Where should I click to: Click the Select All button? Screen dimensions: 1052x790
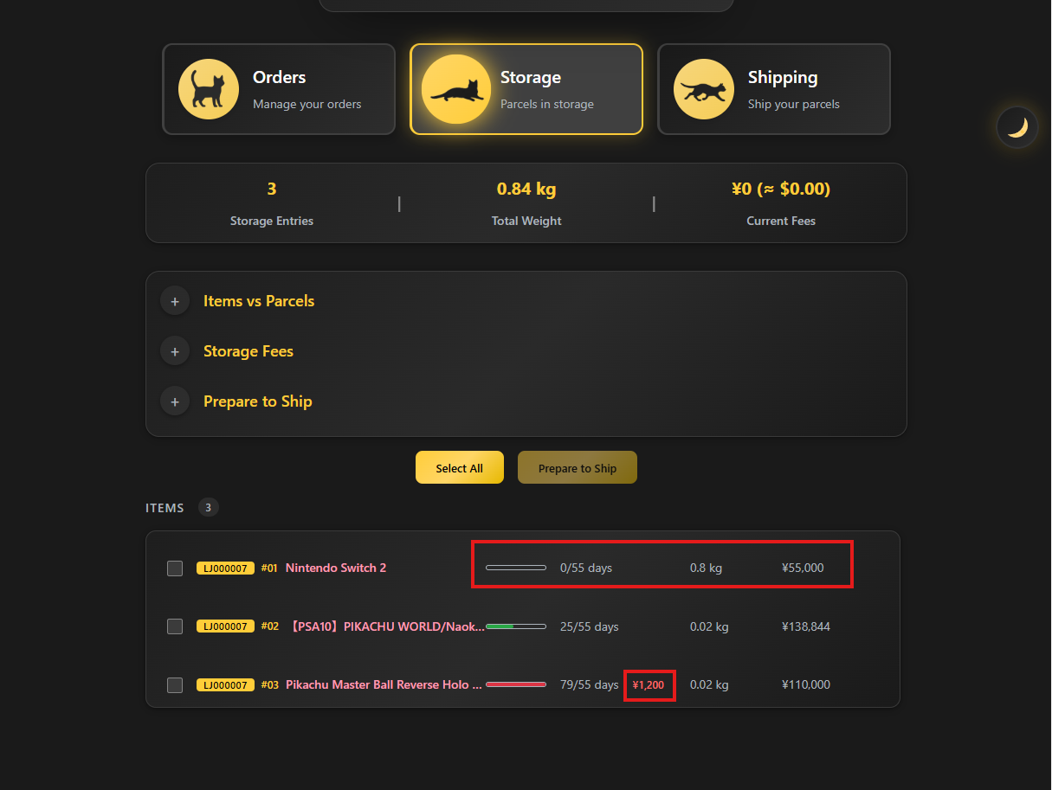tap(459, 468)
